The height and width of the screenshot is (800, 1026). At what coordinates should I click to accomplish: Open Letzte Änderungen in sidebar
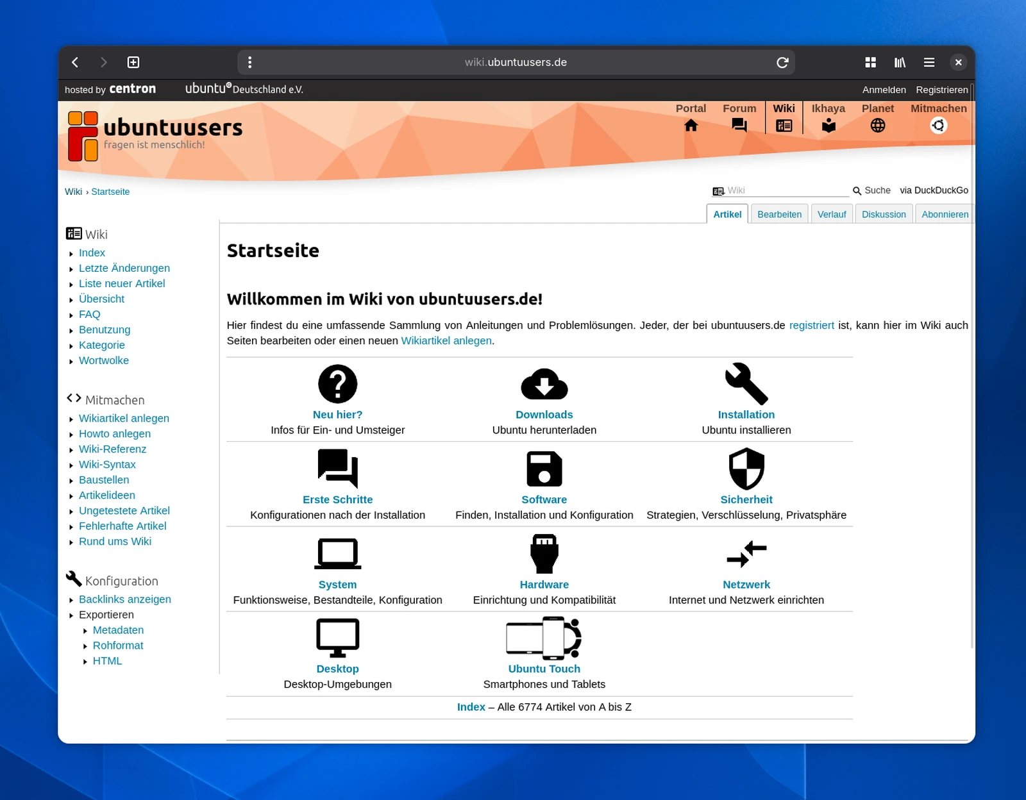124,268
